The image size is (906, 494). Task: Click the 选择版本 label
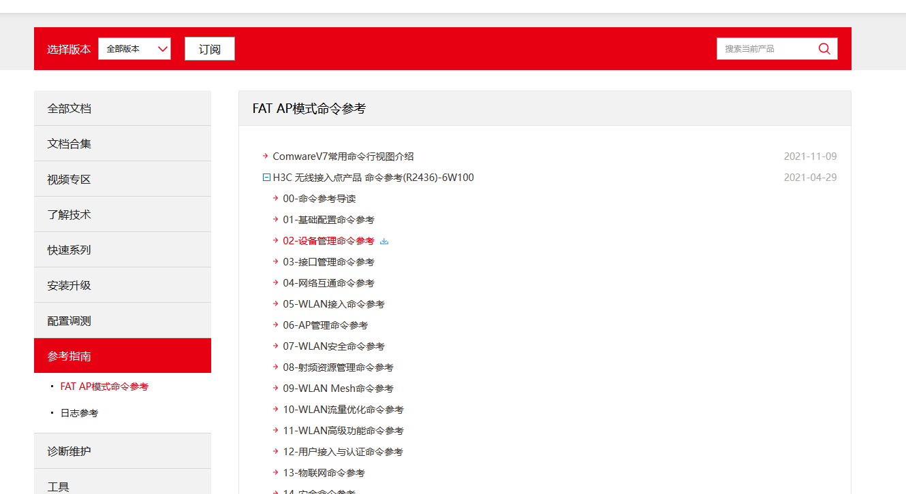click(69, 49)
